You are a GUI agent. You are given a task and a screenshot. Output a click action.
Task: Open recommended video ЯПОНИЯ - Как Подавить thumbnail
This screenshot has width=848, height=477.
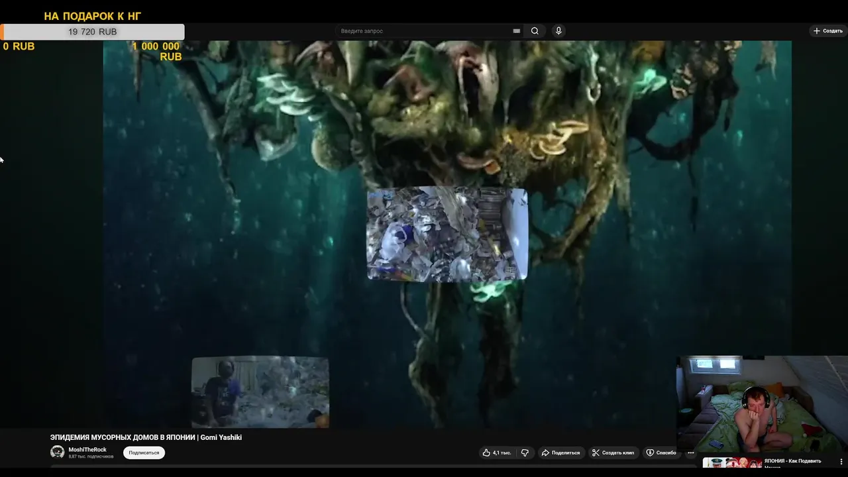(732, 463)
